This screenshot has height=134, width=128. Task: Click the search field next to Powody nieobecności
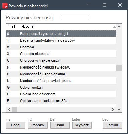(x=75, y=18)
